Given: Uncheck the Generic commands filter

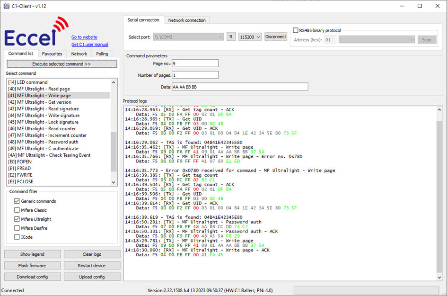Looking at the screenshot, I should pyautogui.click(x=17, y=201).
